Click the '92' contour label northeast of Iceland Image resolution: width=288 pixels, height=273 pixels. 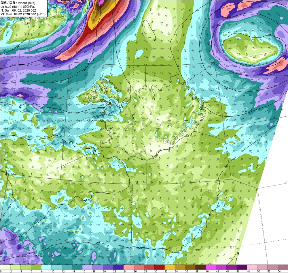point(226,87)
